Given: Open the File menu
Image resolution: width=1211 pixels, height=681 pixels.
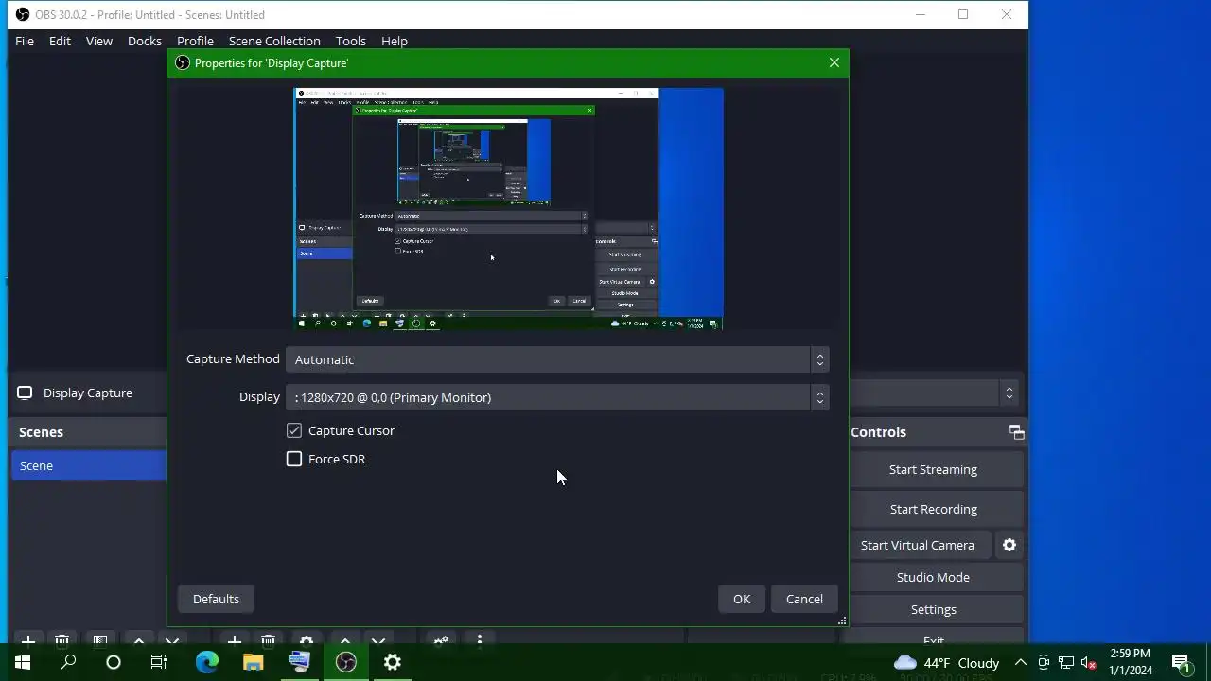Looking at the screenshot, I should [x=25, y=41].
